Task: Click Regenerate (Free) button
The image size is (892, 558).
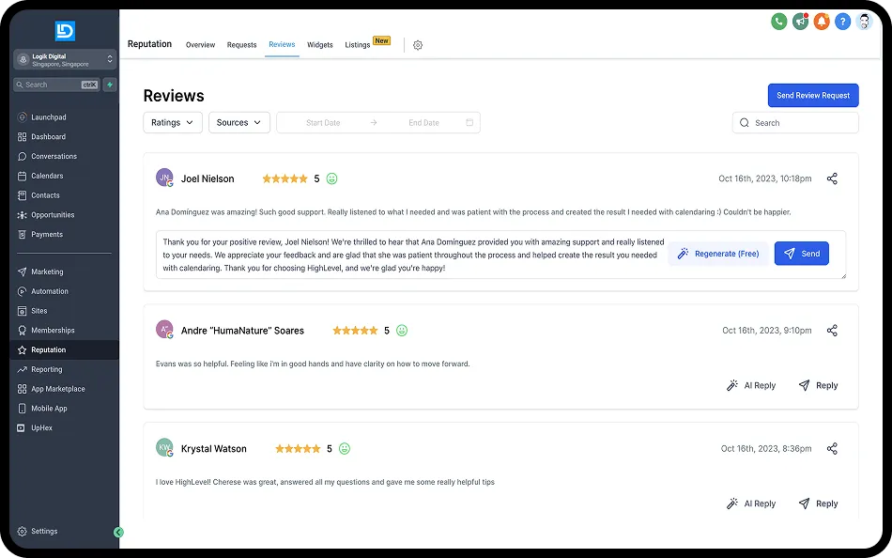Action: pos(718,254)
